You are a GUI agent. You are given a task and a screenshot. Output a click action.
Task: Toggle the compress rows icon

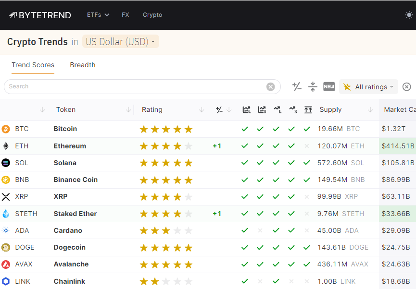pos(313,86)
